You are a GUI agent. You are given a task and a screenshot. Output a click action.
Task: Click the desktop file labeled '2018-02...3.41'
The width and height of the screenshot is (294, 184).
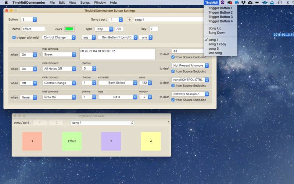(x=283, y=35)
